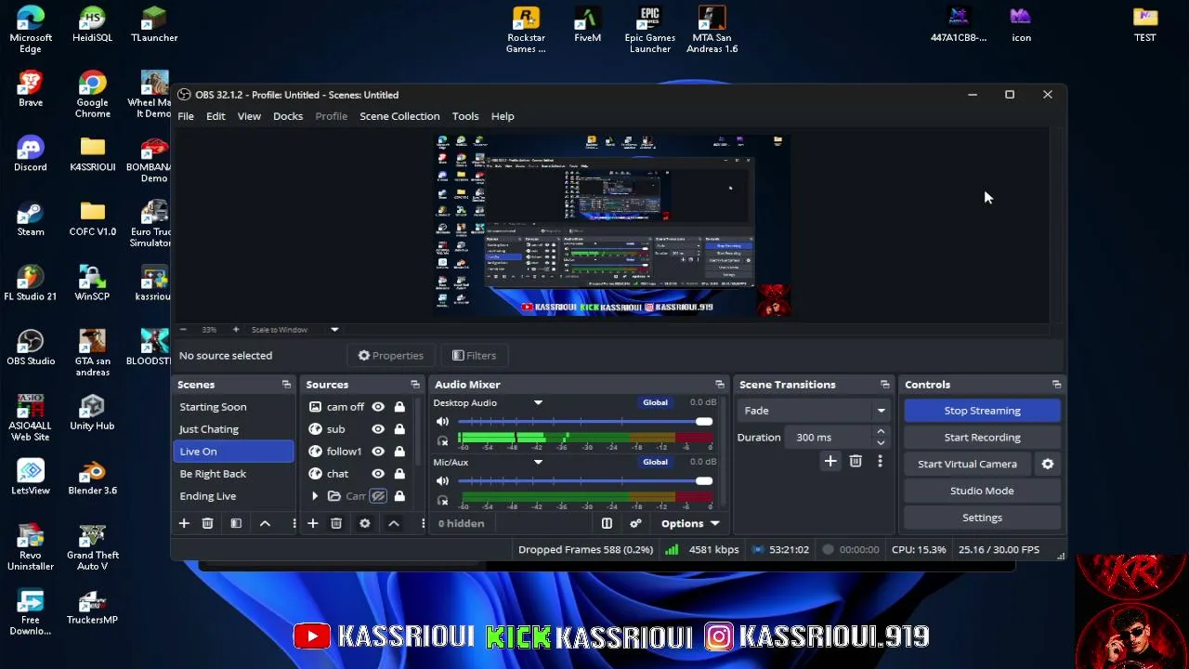Open Steam desktop shortcut

pos(31,218)
